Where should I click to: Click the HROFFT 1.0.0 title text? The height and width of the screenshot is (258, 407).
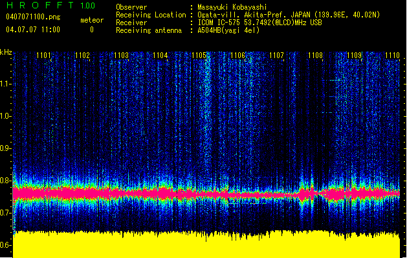tap(50, 5)
